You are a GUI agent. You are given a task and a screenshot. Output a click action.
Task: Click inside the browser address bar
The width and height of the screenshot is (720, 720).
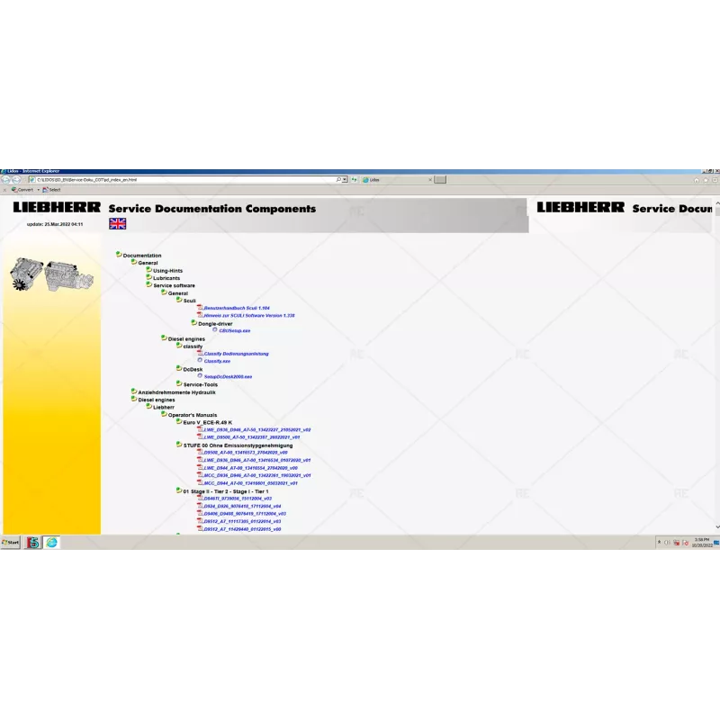pos(180,179)
